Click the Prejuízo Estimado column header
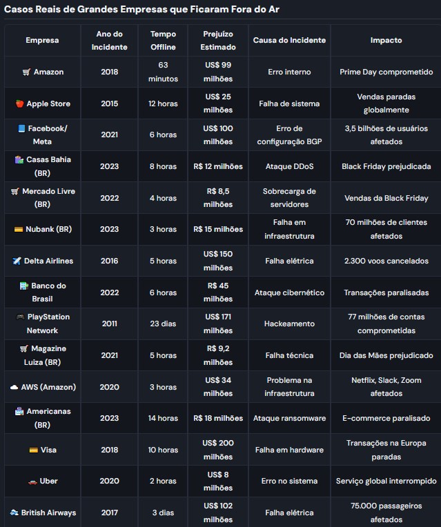 (218, 41)
